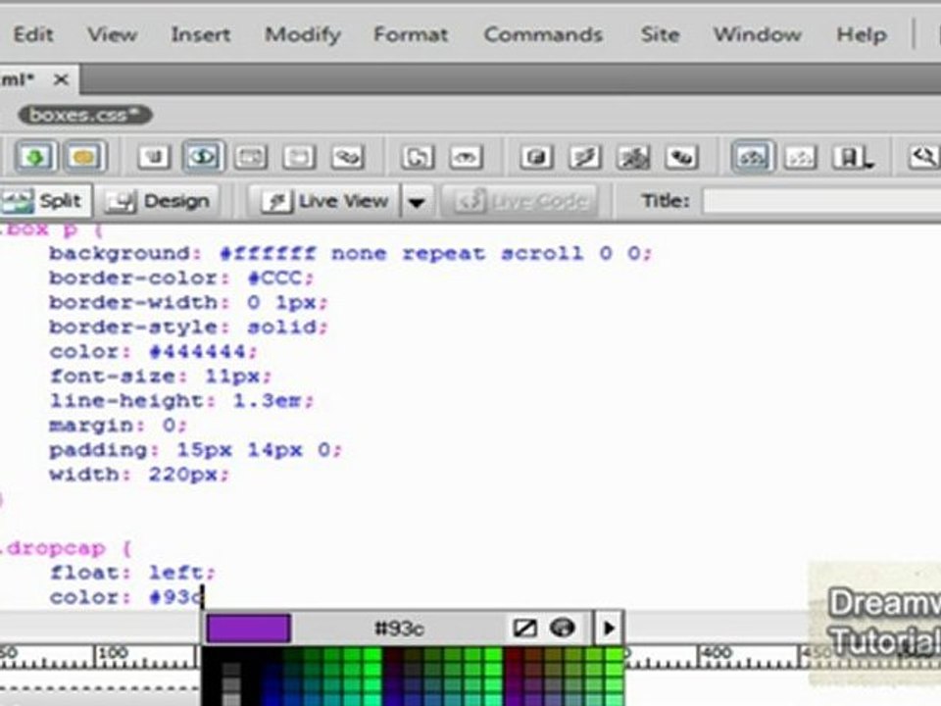Click the '.dropcap {' selector line

pyautogui.click(x=65, y=548)
